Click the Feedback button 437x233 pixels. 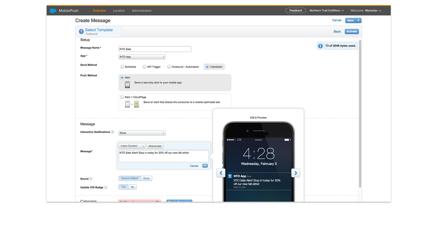296,11
